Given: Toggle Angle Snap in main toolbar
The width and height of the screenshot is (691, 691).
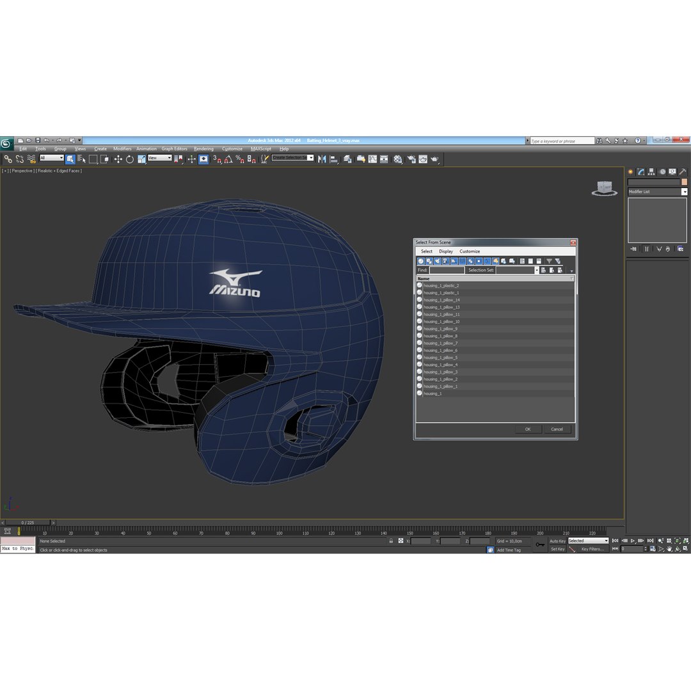Looking at the screenshot, I should pos(228,159).
